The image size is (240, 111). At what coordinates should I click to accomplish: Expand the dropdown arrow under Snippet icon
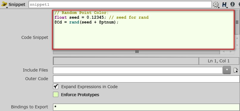(7, 8)
